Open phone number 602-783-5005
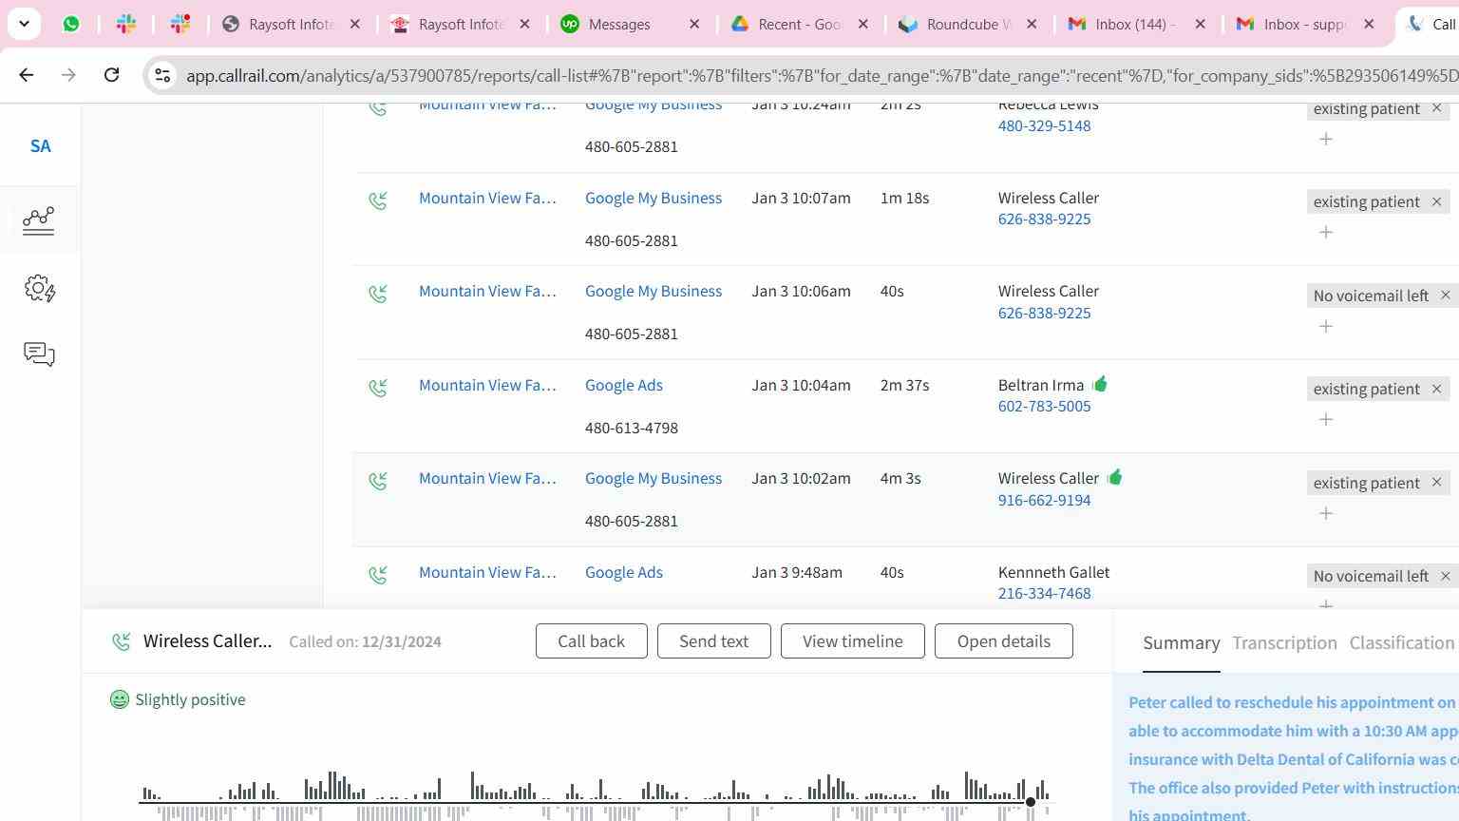The width and height of the screenshot is (1459, 821). 1044,406
